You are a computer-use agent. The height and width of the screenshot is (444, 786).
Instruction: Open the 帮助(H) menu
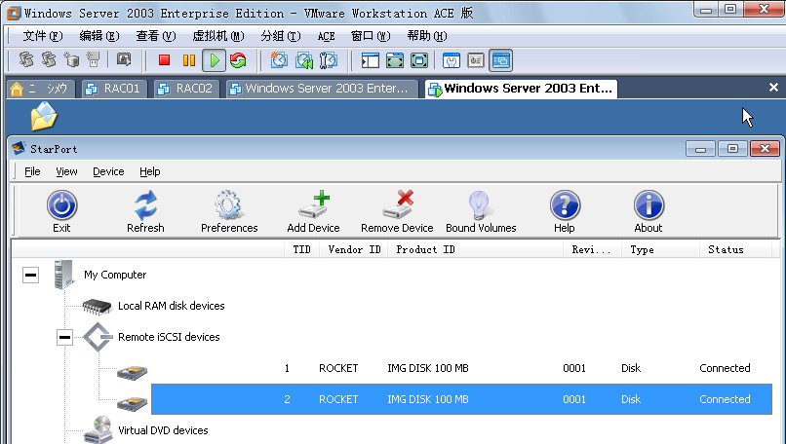coord(427,36)
